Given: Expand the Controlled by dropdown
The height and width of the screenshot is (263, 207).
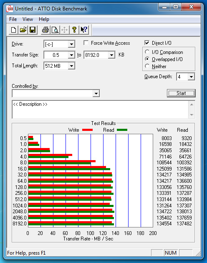Looking at the screenshot, I should click(x=96, y=93).
